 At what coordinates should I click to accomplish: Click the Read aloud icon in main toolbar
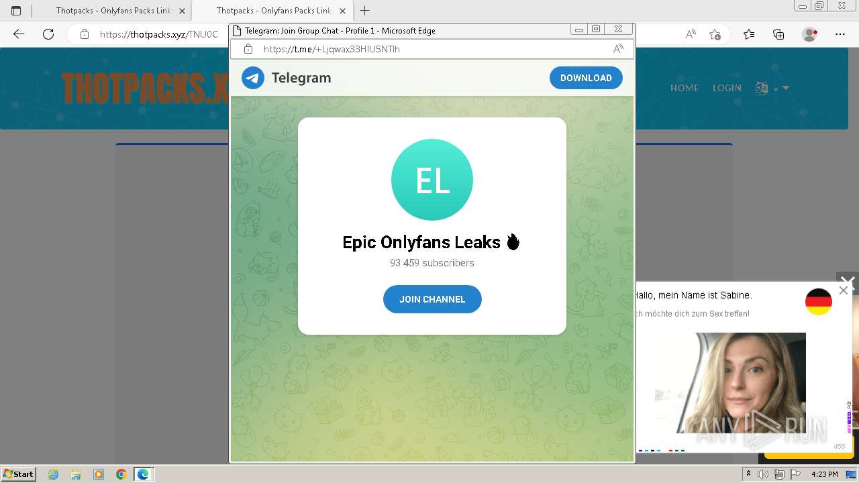point(691,34)
